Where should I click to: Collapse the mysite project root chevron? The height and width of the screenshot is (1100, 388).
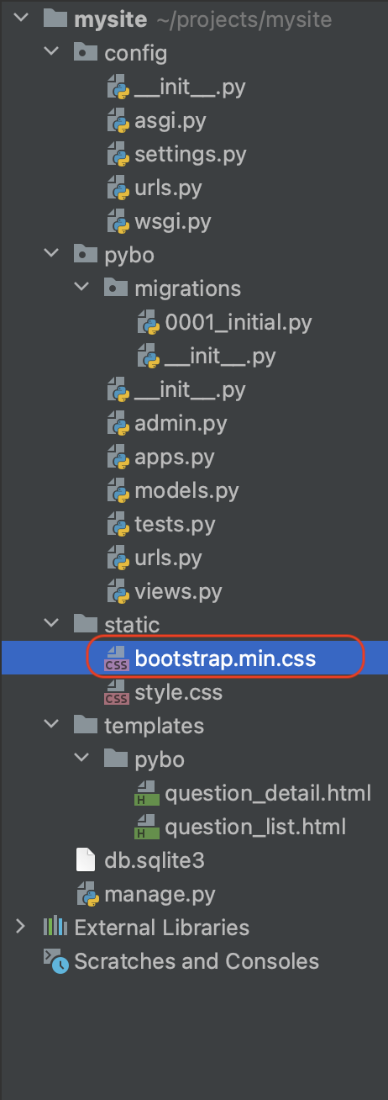tap(22, 19)
